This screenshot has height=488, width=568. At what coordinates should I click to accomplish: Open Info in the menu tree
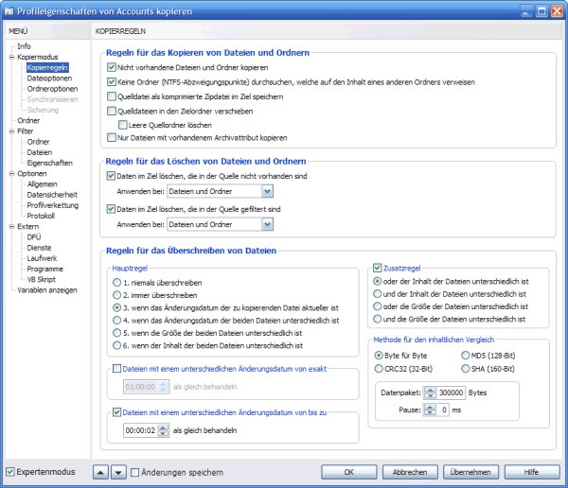(x=24, y=46)
